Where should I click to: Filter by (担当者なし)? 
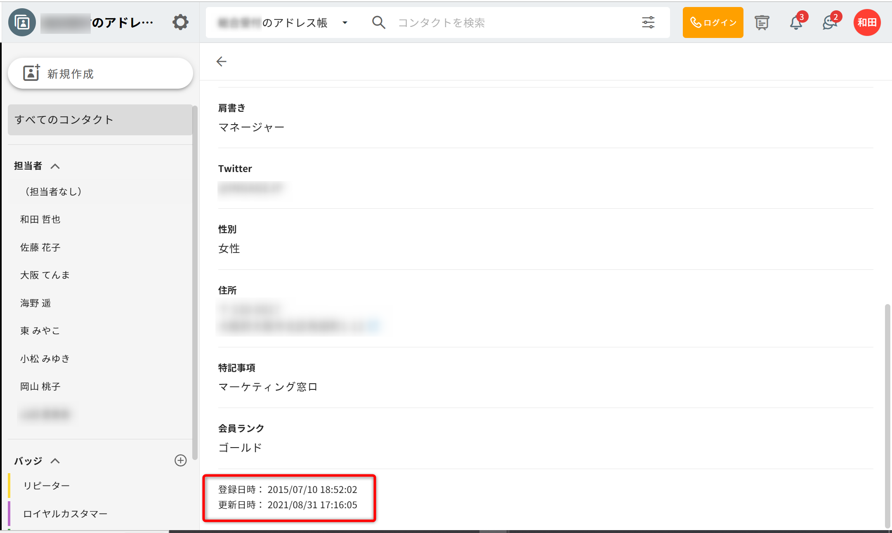click(x=54, y=191)
